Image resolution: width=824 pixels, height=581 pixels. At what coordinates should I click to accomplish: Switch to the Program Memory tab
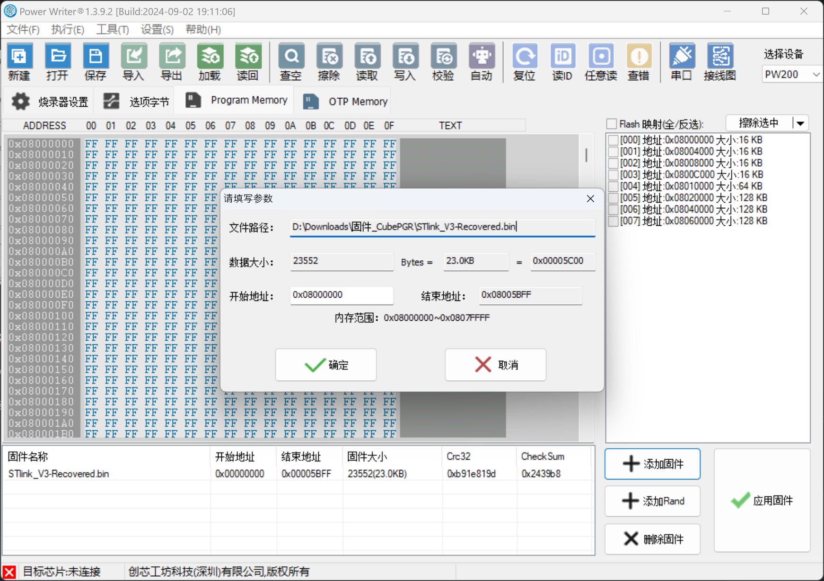point(235,100)
